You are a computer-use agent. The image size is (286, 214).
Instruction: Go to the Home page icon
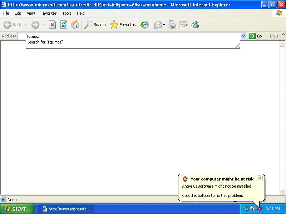[75, 25]
